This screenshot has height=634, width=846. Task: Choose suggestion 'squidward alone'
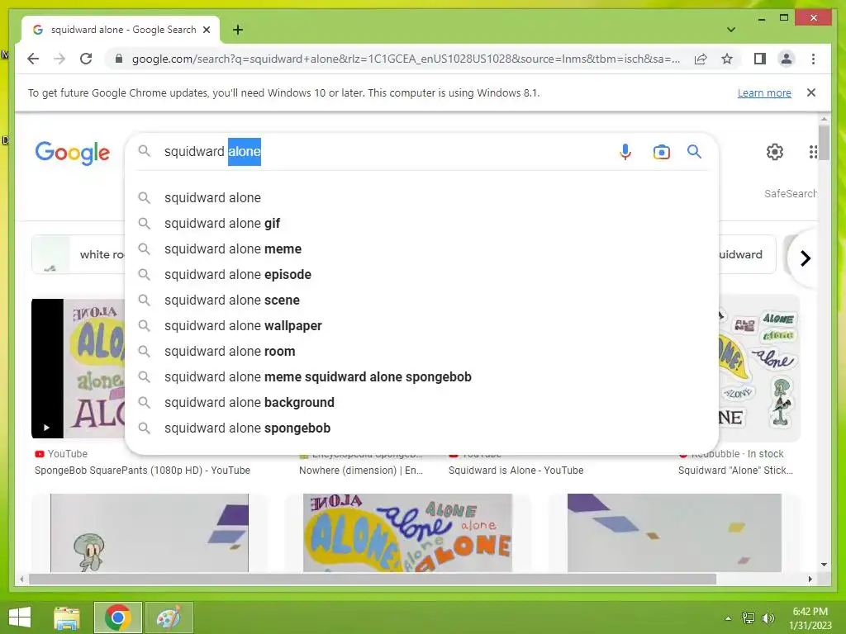(x=422, y=198)
